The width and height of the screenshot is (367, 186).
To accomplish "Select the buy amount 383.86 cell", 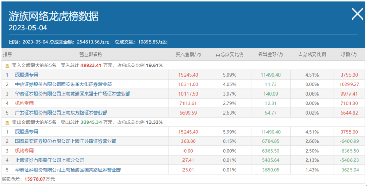I will [188, 141].
